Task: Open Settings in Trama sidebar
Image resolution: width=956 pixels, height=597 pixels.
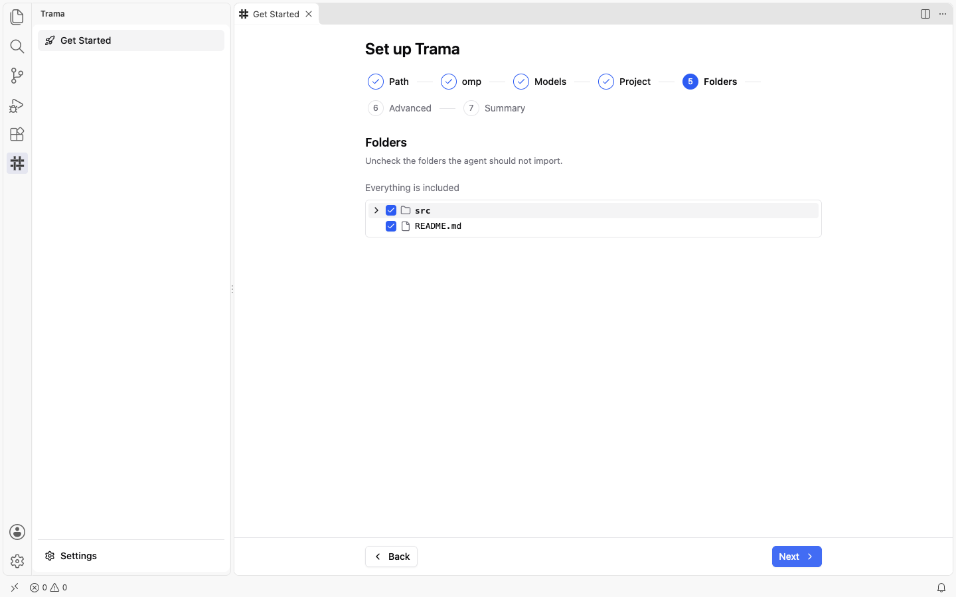Action: [x=131, y=556]
